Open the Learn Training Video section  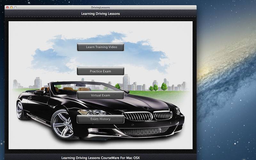tap(100, 47)
